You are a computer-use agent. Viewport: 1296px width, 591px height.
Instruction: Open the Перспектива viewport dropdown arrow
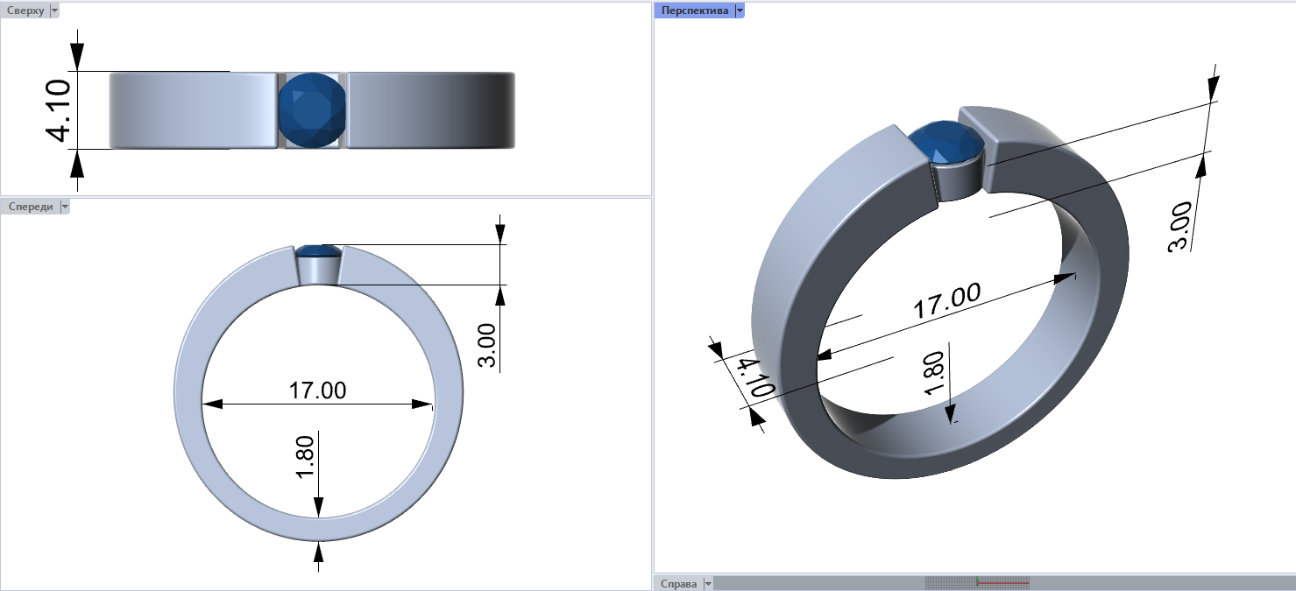pos(740,11)
